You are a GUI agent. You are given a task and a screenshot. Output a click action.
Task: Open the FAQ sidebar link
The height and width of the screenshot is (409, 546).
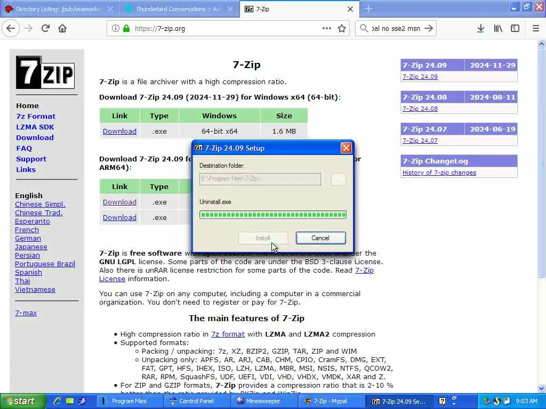point(24,148)
